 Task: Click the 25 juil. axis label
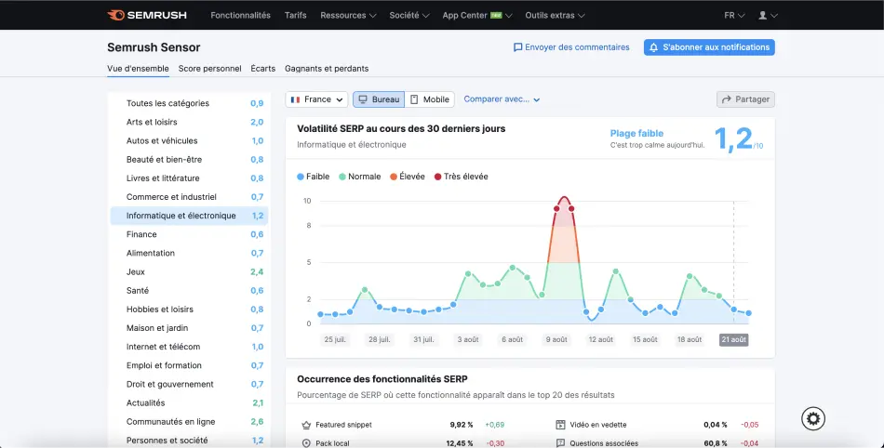(335, 339)
